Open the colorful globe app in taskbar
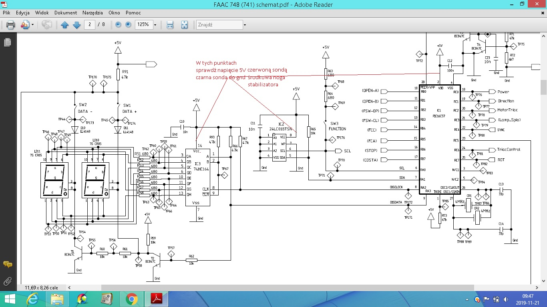The width and height of the screenshot is (547, 307). coord(82,299)
